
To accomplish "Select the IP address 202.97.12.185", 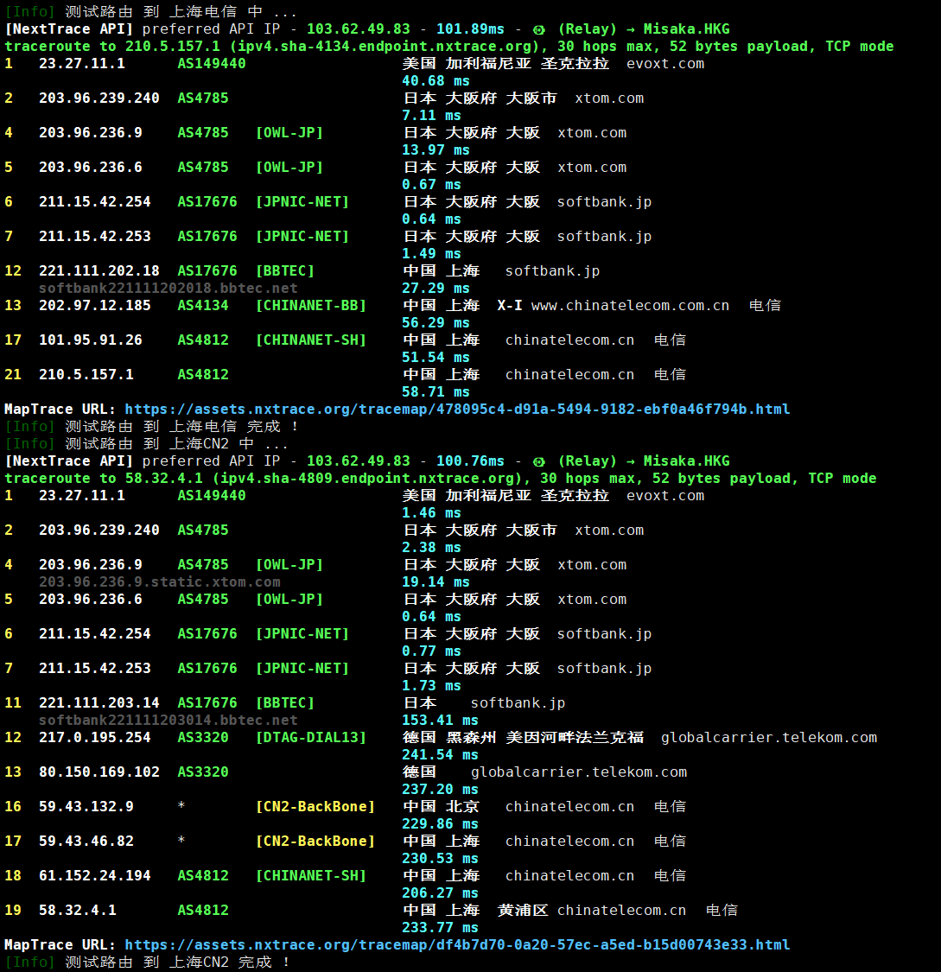I will pos(95,306).
